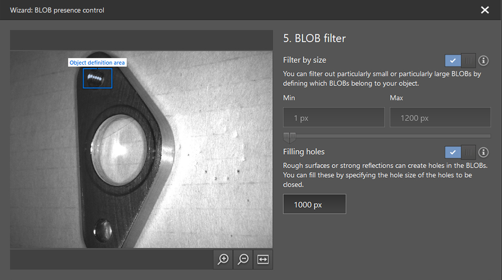Select the Object definition area label
This screenshot has height=280, width=502.
[97, 63]
